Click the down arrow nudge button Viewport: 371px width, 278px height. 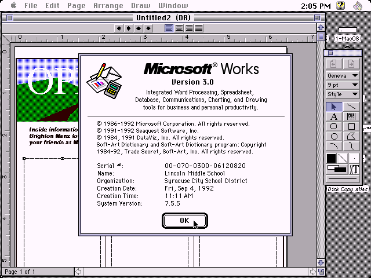[x=148, y=28]
